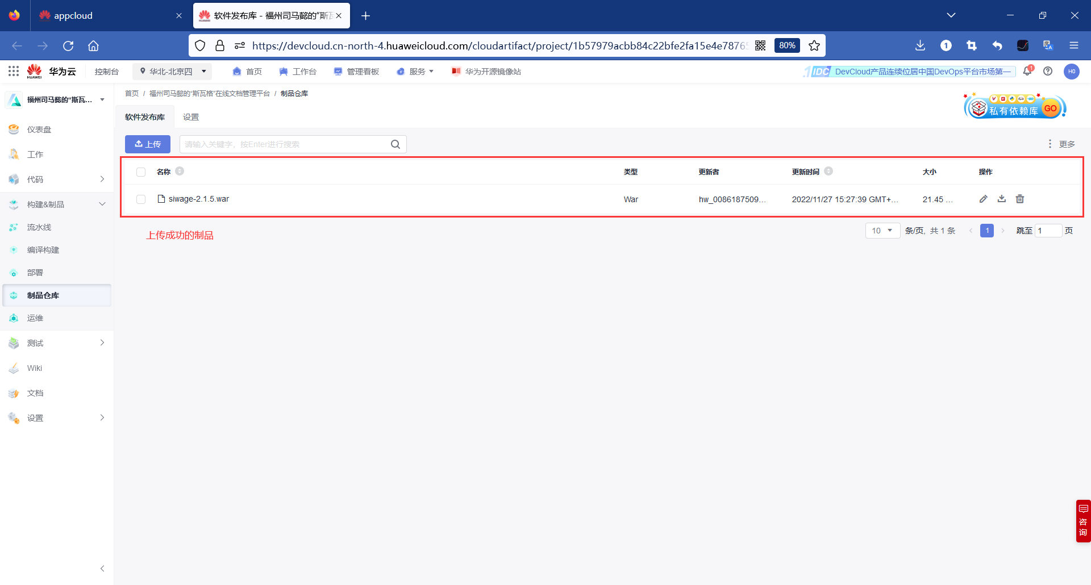Image resolution: width=1091 pixels, height=585 pixels.
Task: Sort by the 更新时间 column sort icon
Action: 828,171
